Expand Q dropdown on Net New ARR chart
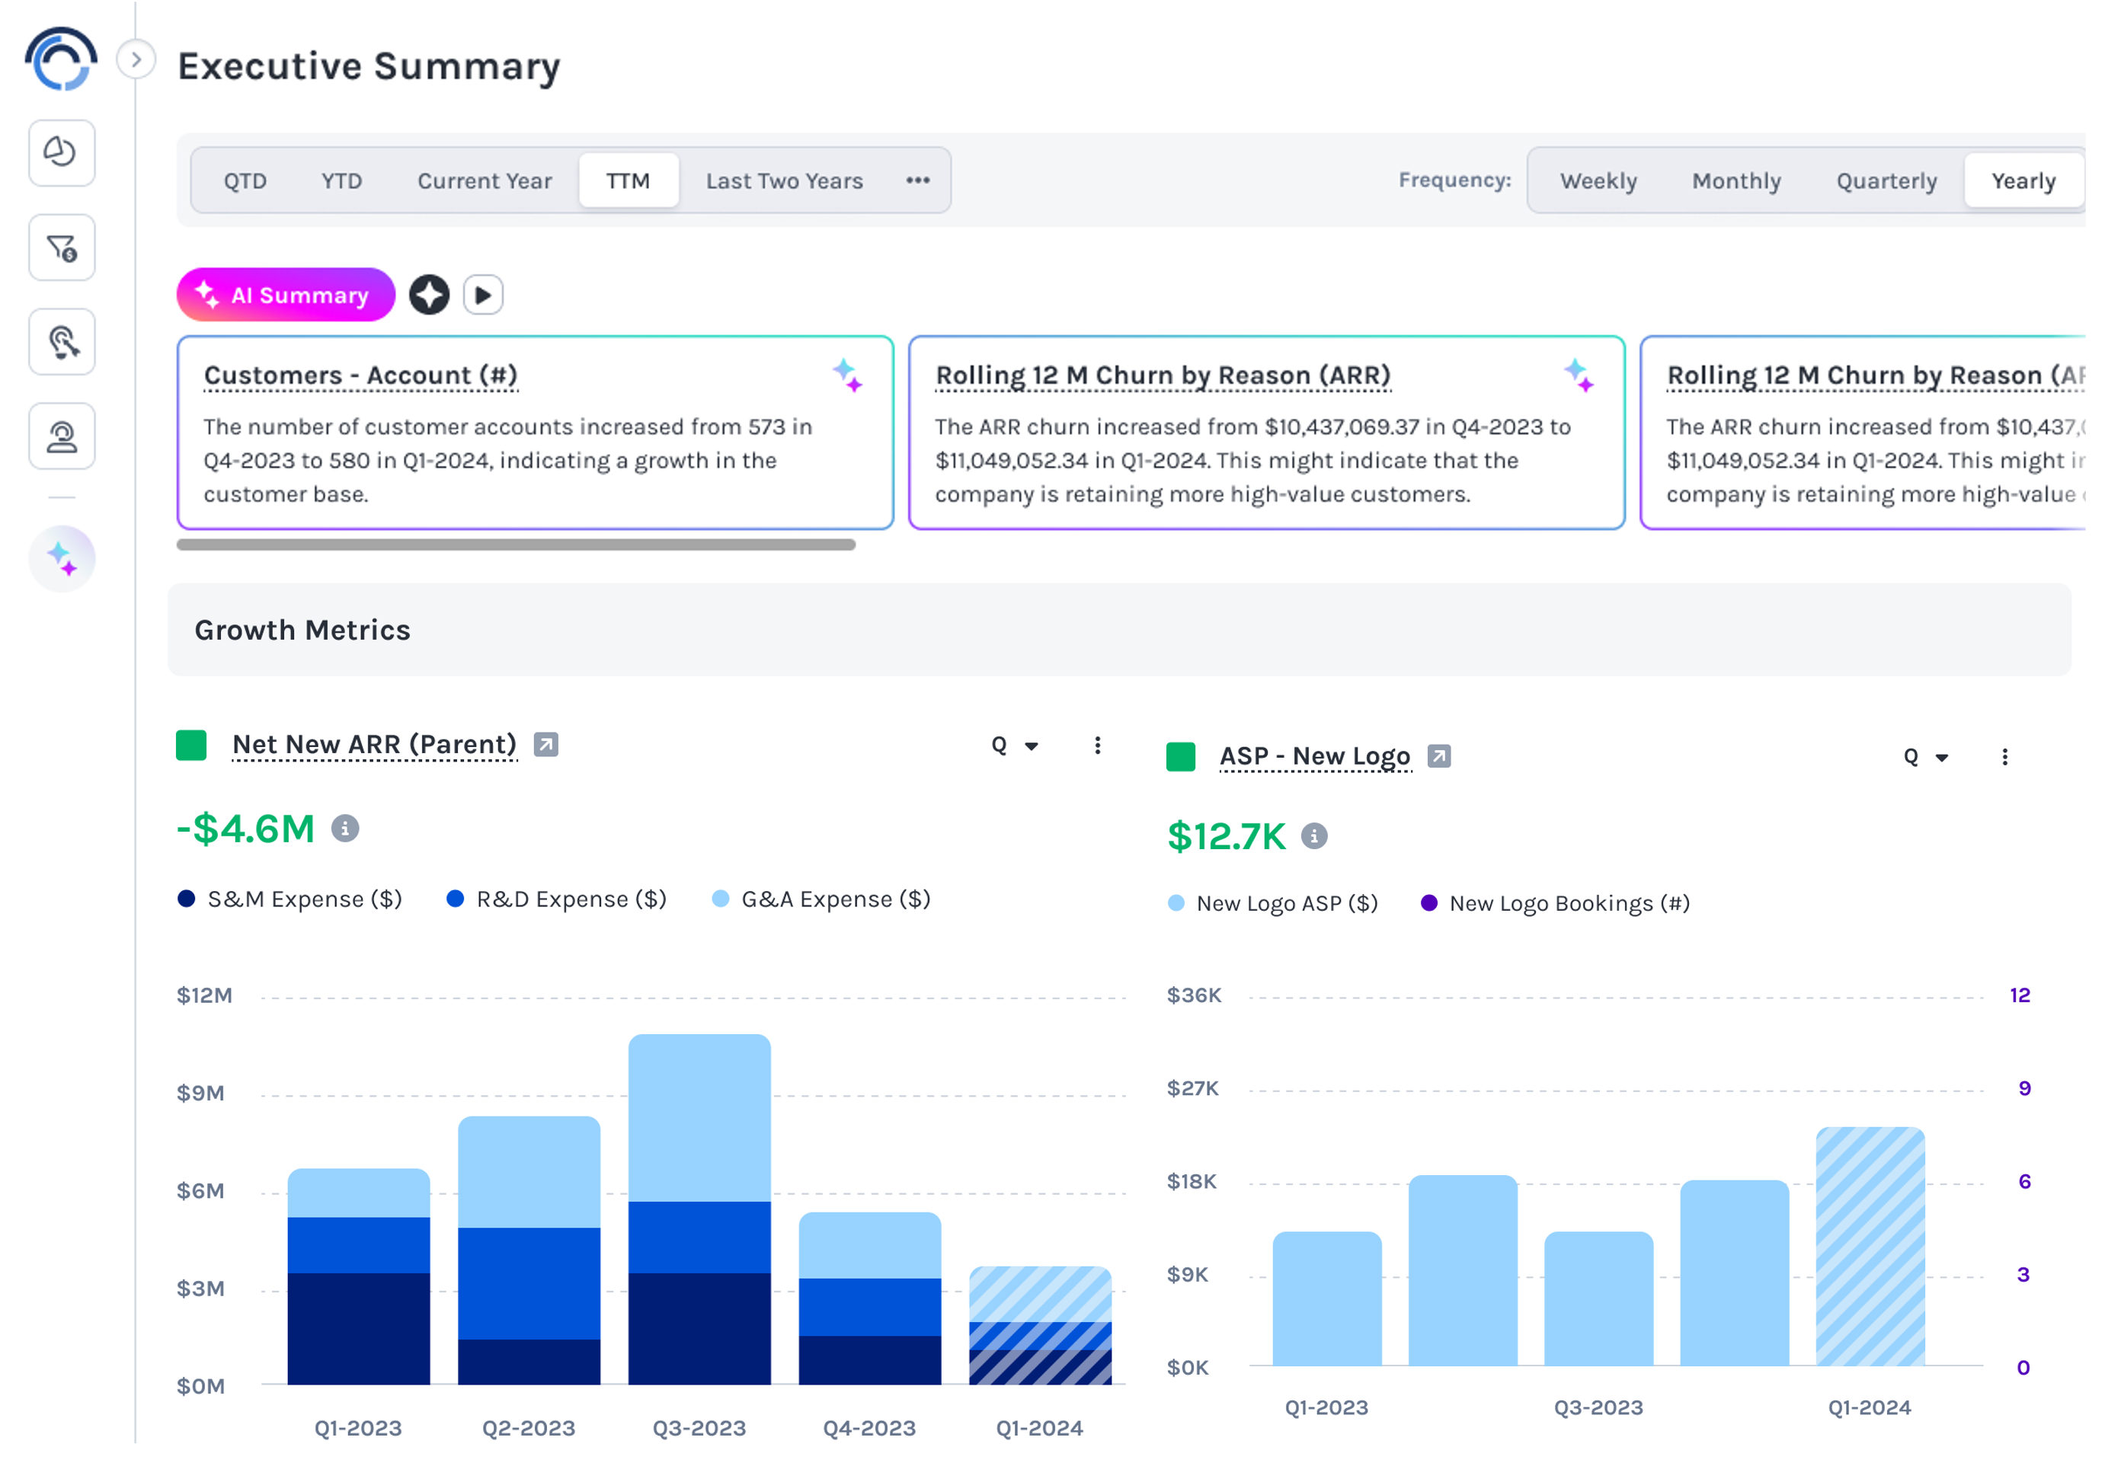 (x=1015, y=746)
